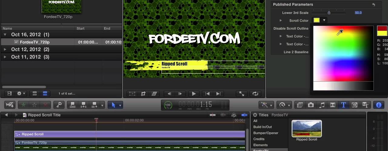Click the Append clip to storyline icon

(x=94, y=105)
